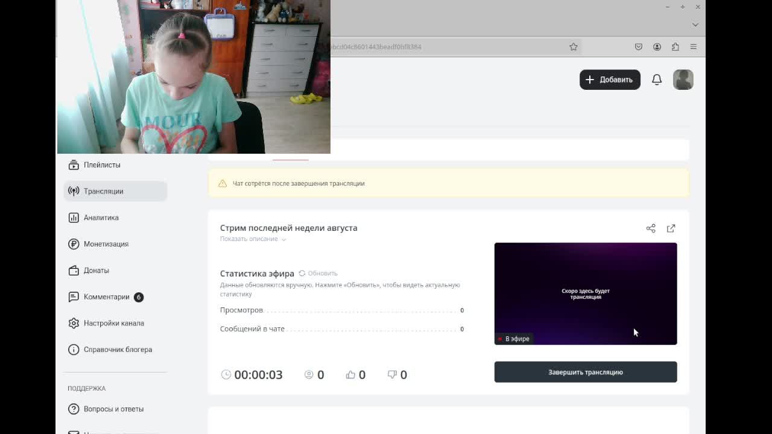Refresh stream statistics with Обновить
The image size is (772, 434).
point(318,273)
